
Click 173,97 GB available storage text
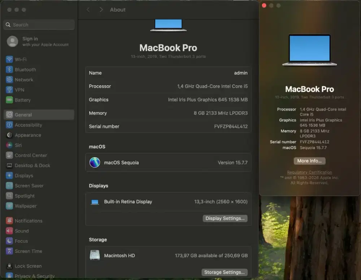[x=211, y=255]
